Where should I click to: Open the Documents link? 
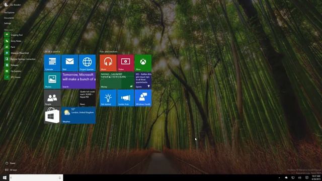(9, 18)
